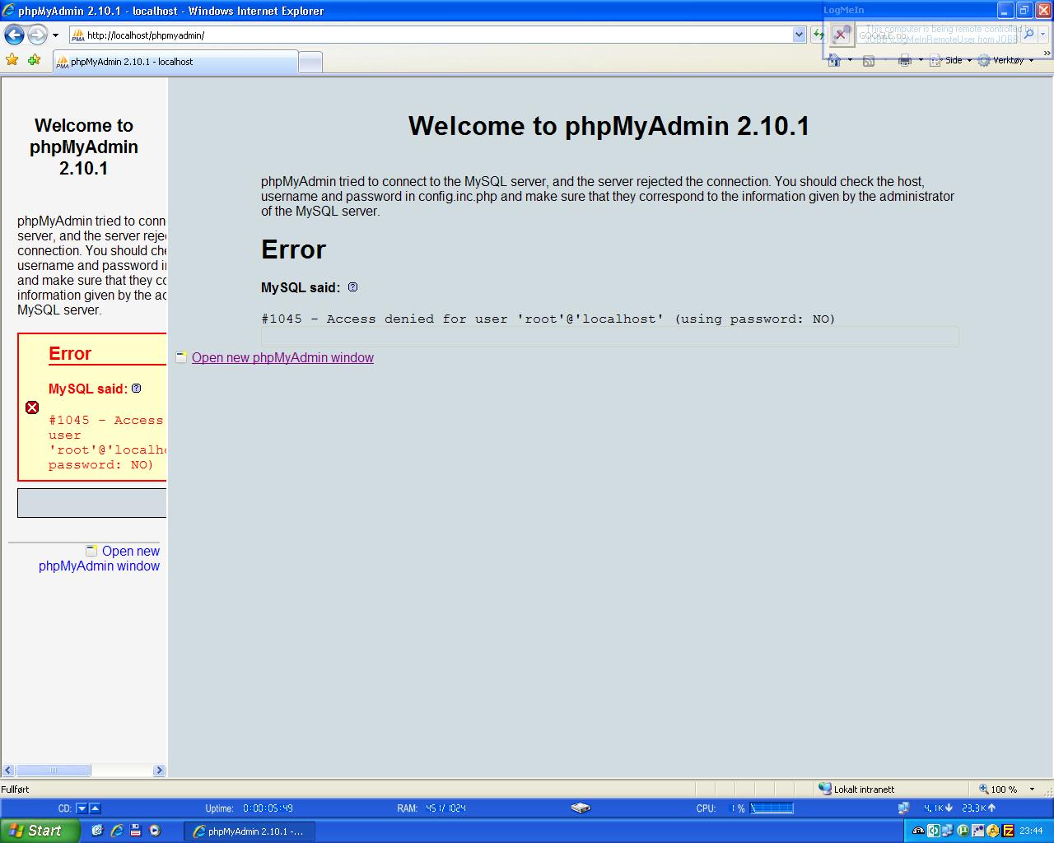This screenshot has height=843, width=1054.
Task: Click Open new phpMyAdmin window in left frame
Action: tap(99, 559)
